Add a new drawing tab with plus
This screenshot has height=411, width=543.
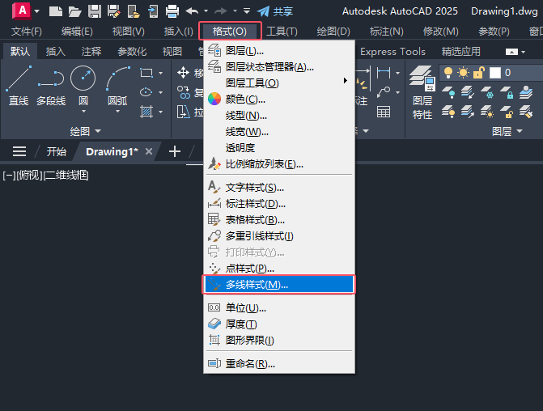click(x=175, y=151)
